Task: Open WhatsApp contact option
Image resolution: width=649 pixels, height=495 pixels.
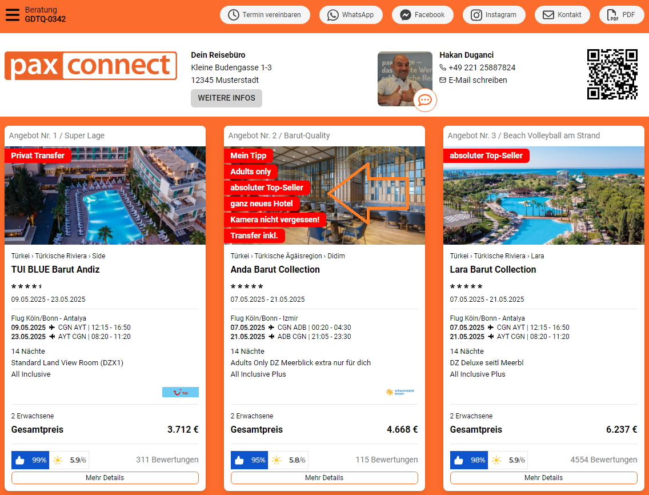Action: tap(351, 15)
